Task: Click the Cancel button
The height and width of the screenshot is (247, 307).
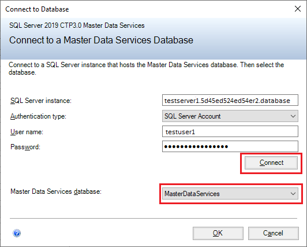Action: coord(274,233)
